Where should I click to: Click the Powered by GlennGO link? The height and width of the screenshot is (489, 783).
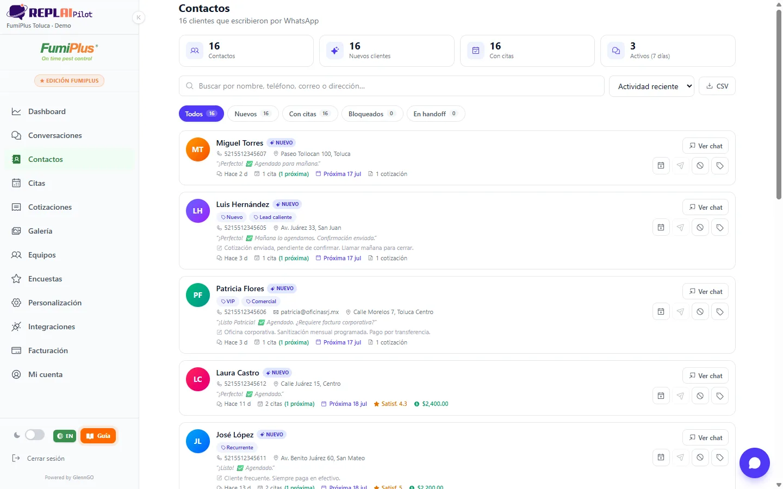point(69,478)
